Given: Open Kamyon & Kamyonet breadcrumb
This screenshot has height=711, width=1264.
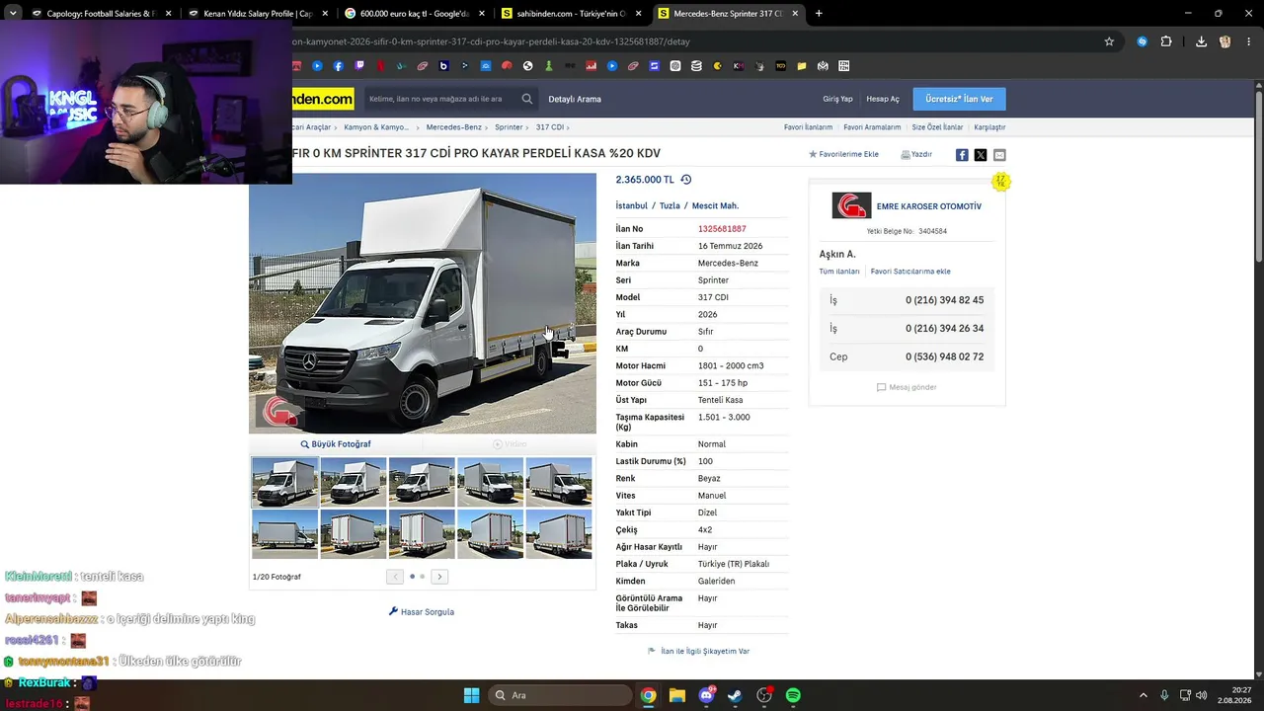Looking at the screenshot, I should (x=376, y=127).
